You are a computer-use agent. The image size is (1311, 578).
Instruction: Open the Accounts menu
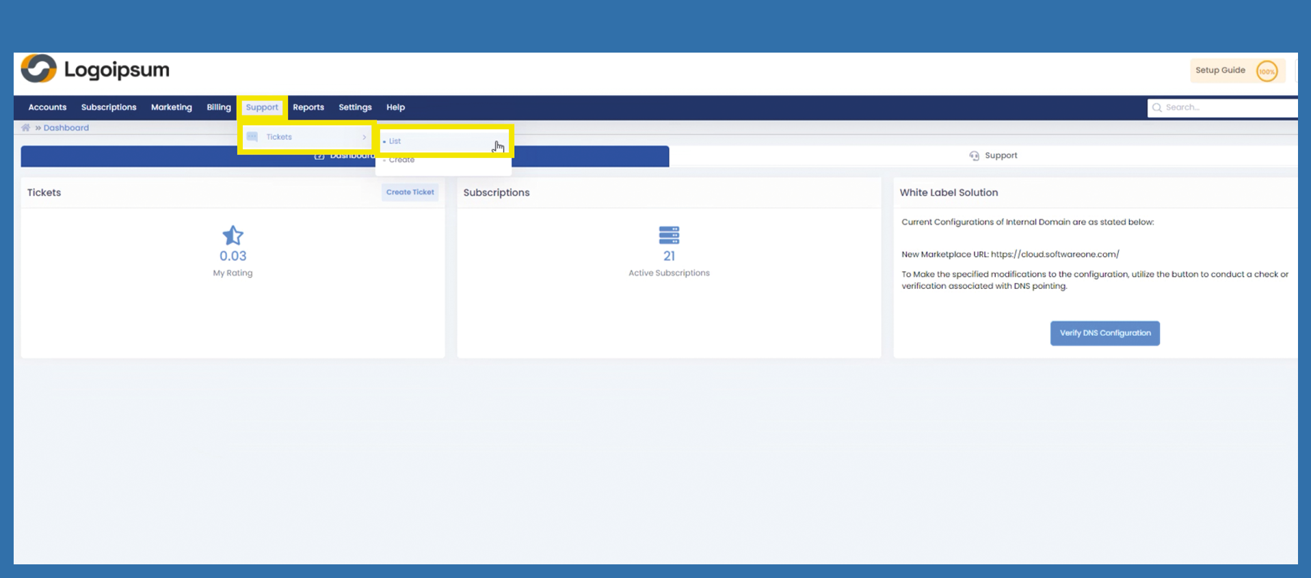click(47, 107)
